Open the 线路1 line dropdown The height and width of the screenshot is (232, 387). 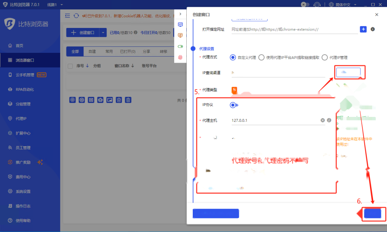coord(55,5)
